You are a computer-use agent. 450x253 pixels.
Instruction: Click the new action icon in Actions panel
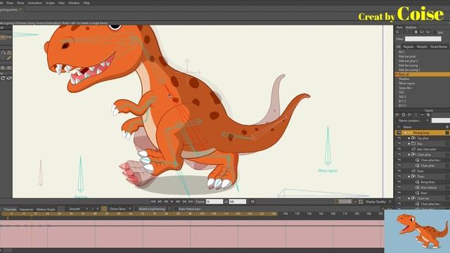(398, 32)
